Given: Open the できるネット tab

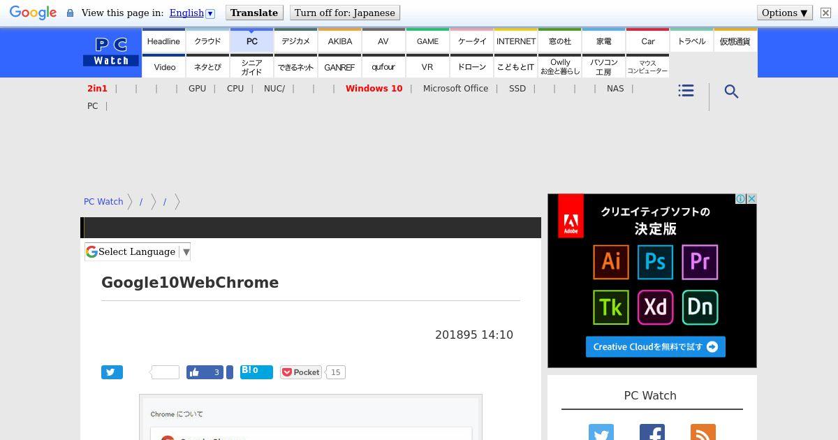Looking at the screenshot, I should (295, 66).
